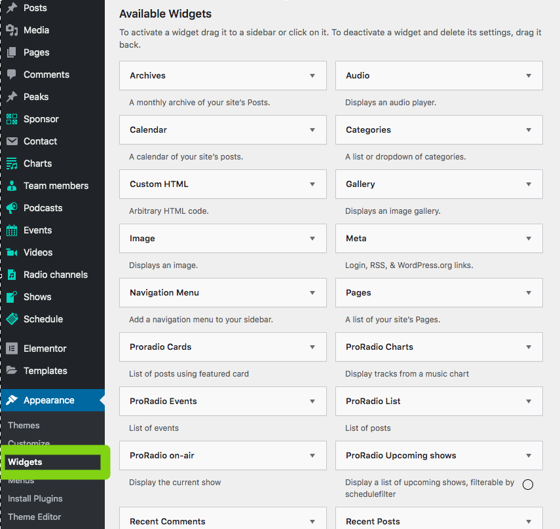Click the Videos camera icon
This screenshot has height=529, width=560.
[x=12, y=252]
